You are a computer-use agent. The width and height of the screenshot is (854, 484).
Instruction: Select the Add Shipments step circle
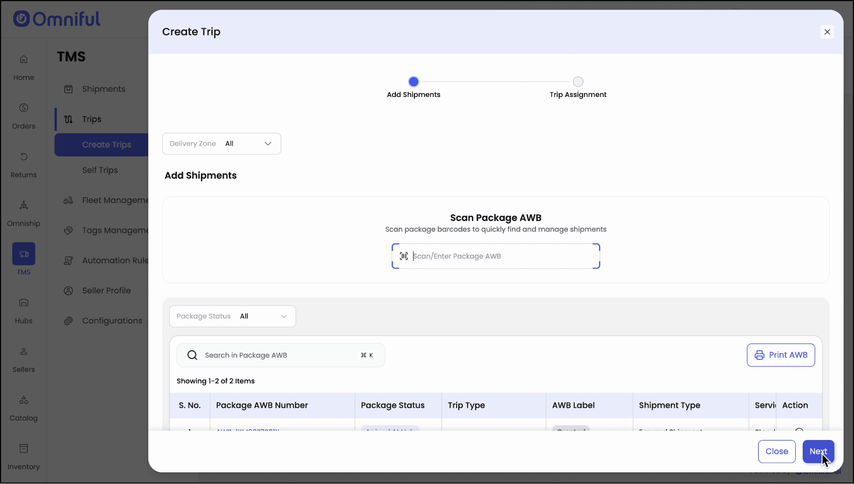tap(413, 82)
